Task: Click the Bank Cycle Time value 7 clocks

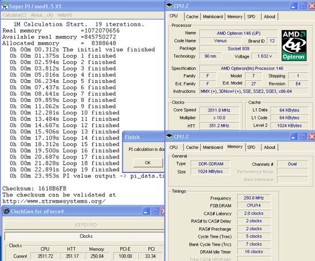Action: tap(254, 244)
